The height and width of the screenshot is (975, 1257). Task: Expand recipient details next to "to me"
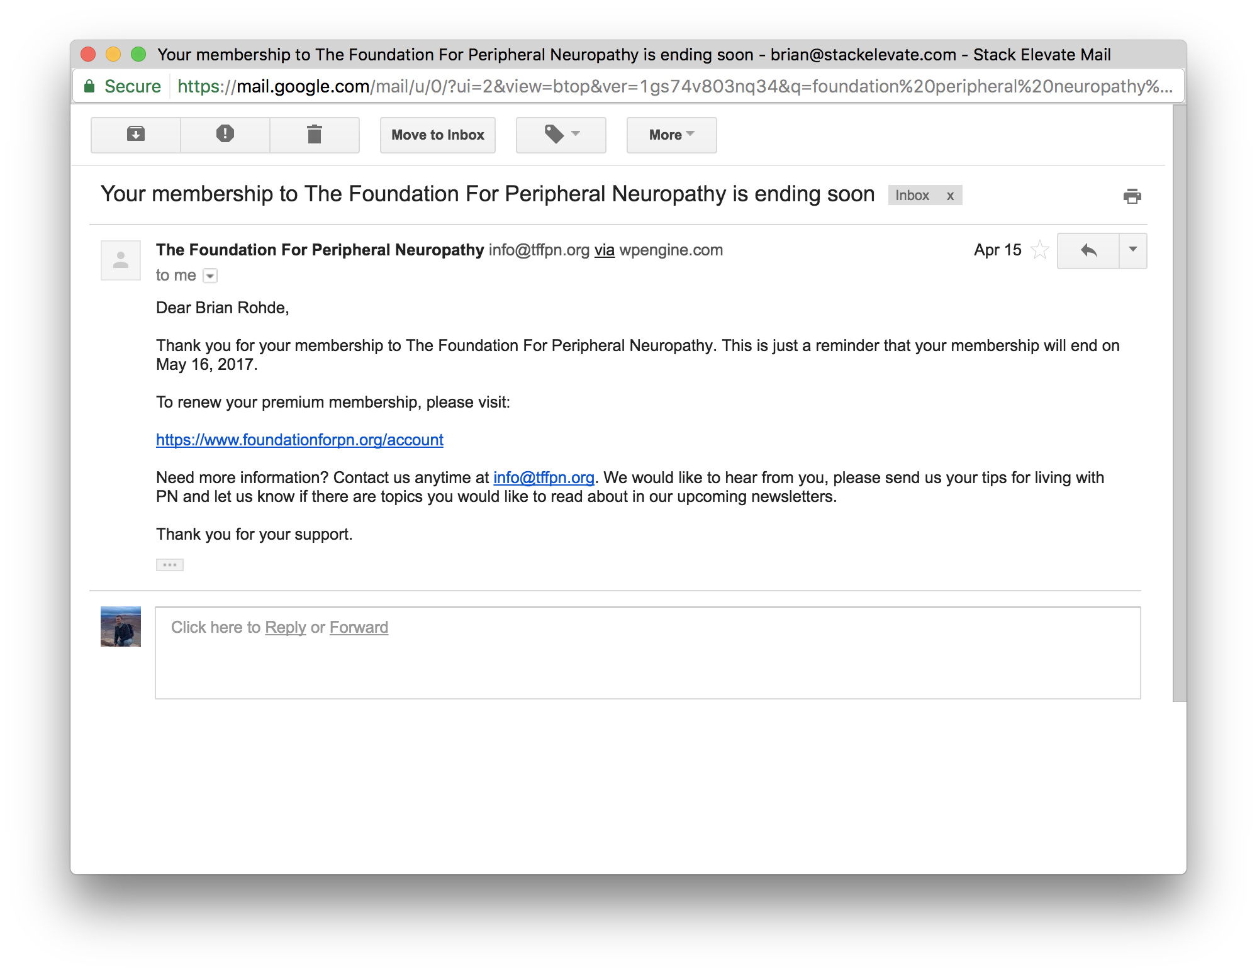click(211, 276)
